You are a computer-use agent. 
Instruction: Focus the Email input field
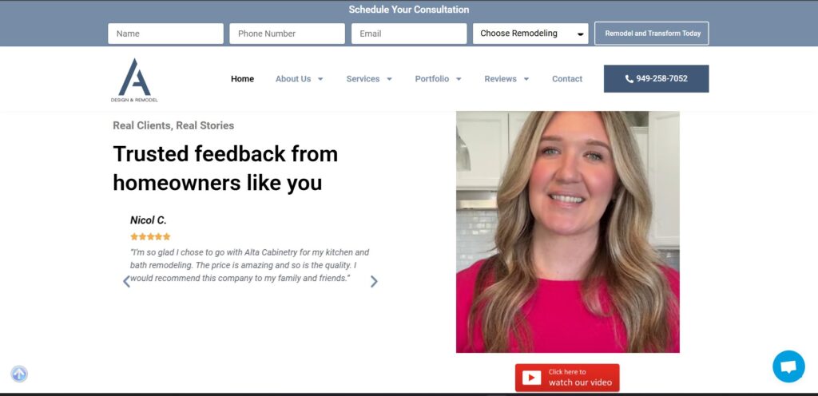pyautogui.click(x=408, y=34)
